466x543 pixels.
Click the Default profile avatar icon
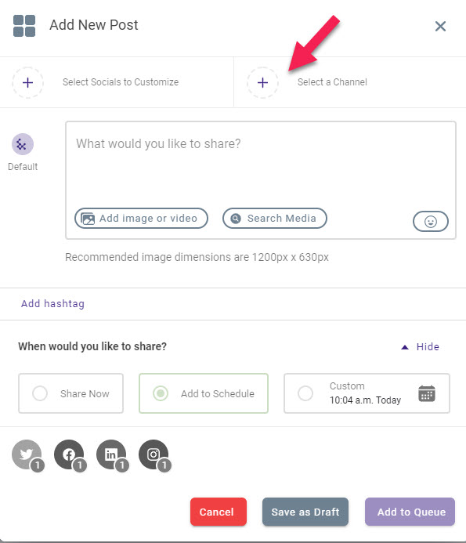(23, 144)
